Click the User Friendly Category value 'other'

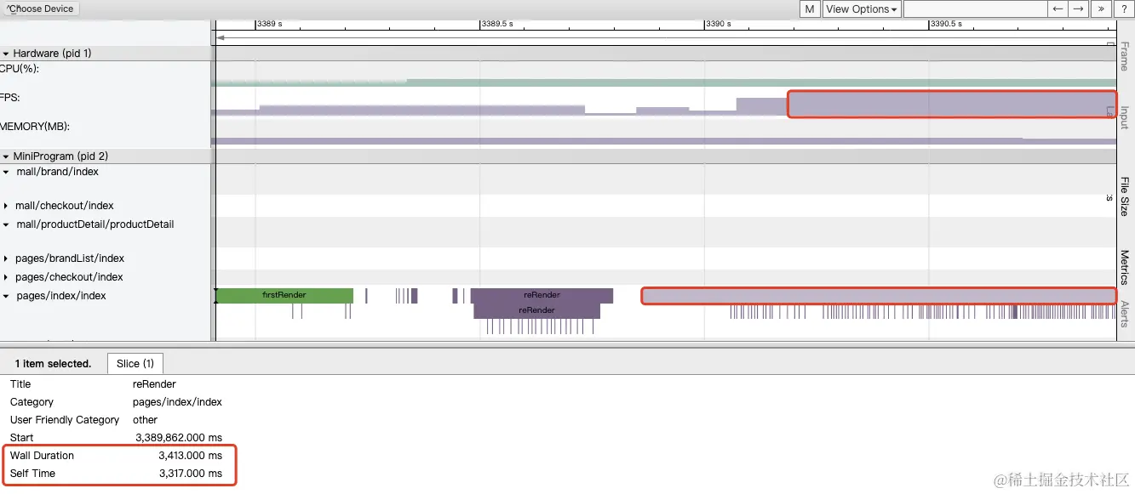145,420
